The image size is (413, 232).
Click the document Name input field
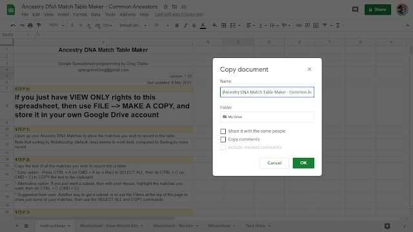[267, 92]
